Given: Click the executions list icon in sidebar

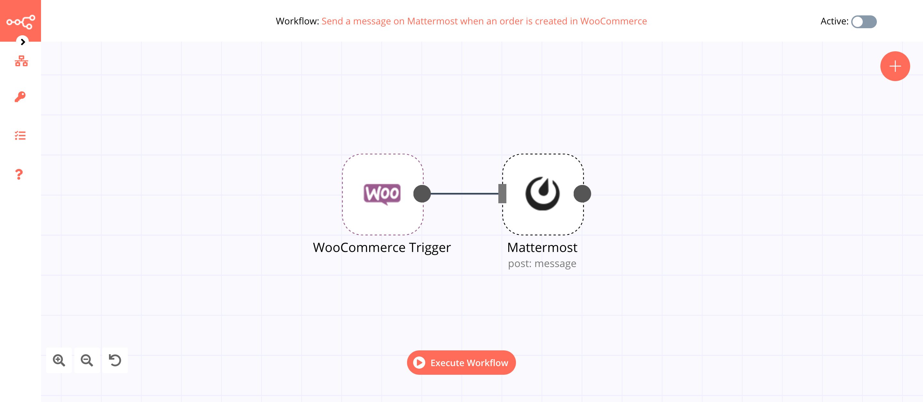Looking at the screenshot, I should 21,135.
